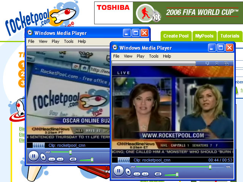Screen dimensions: 243x182
Task: Stop playback in the back Media Player window
Action: 43,157
